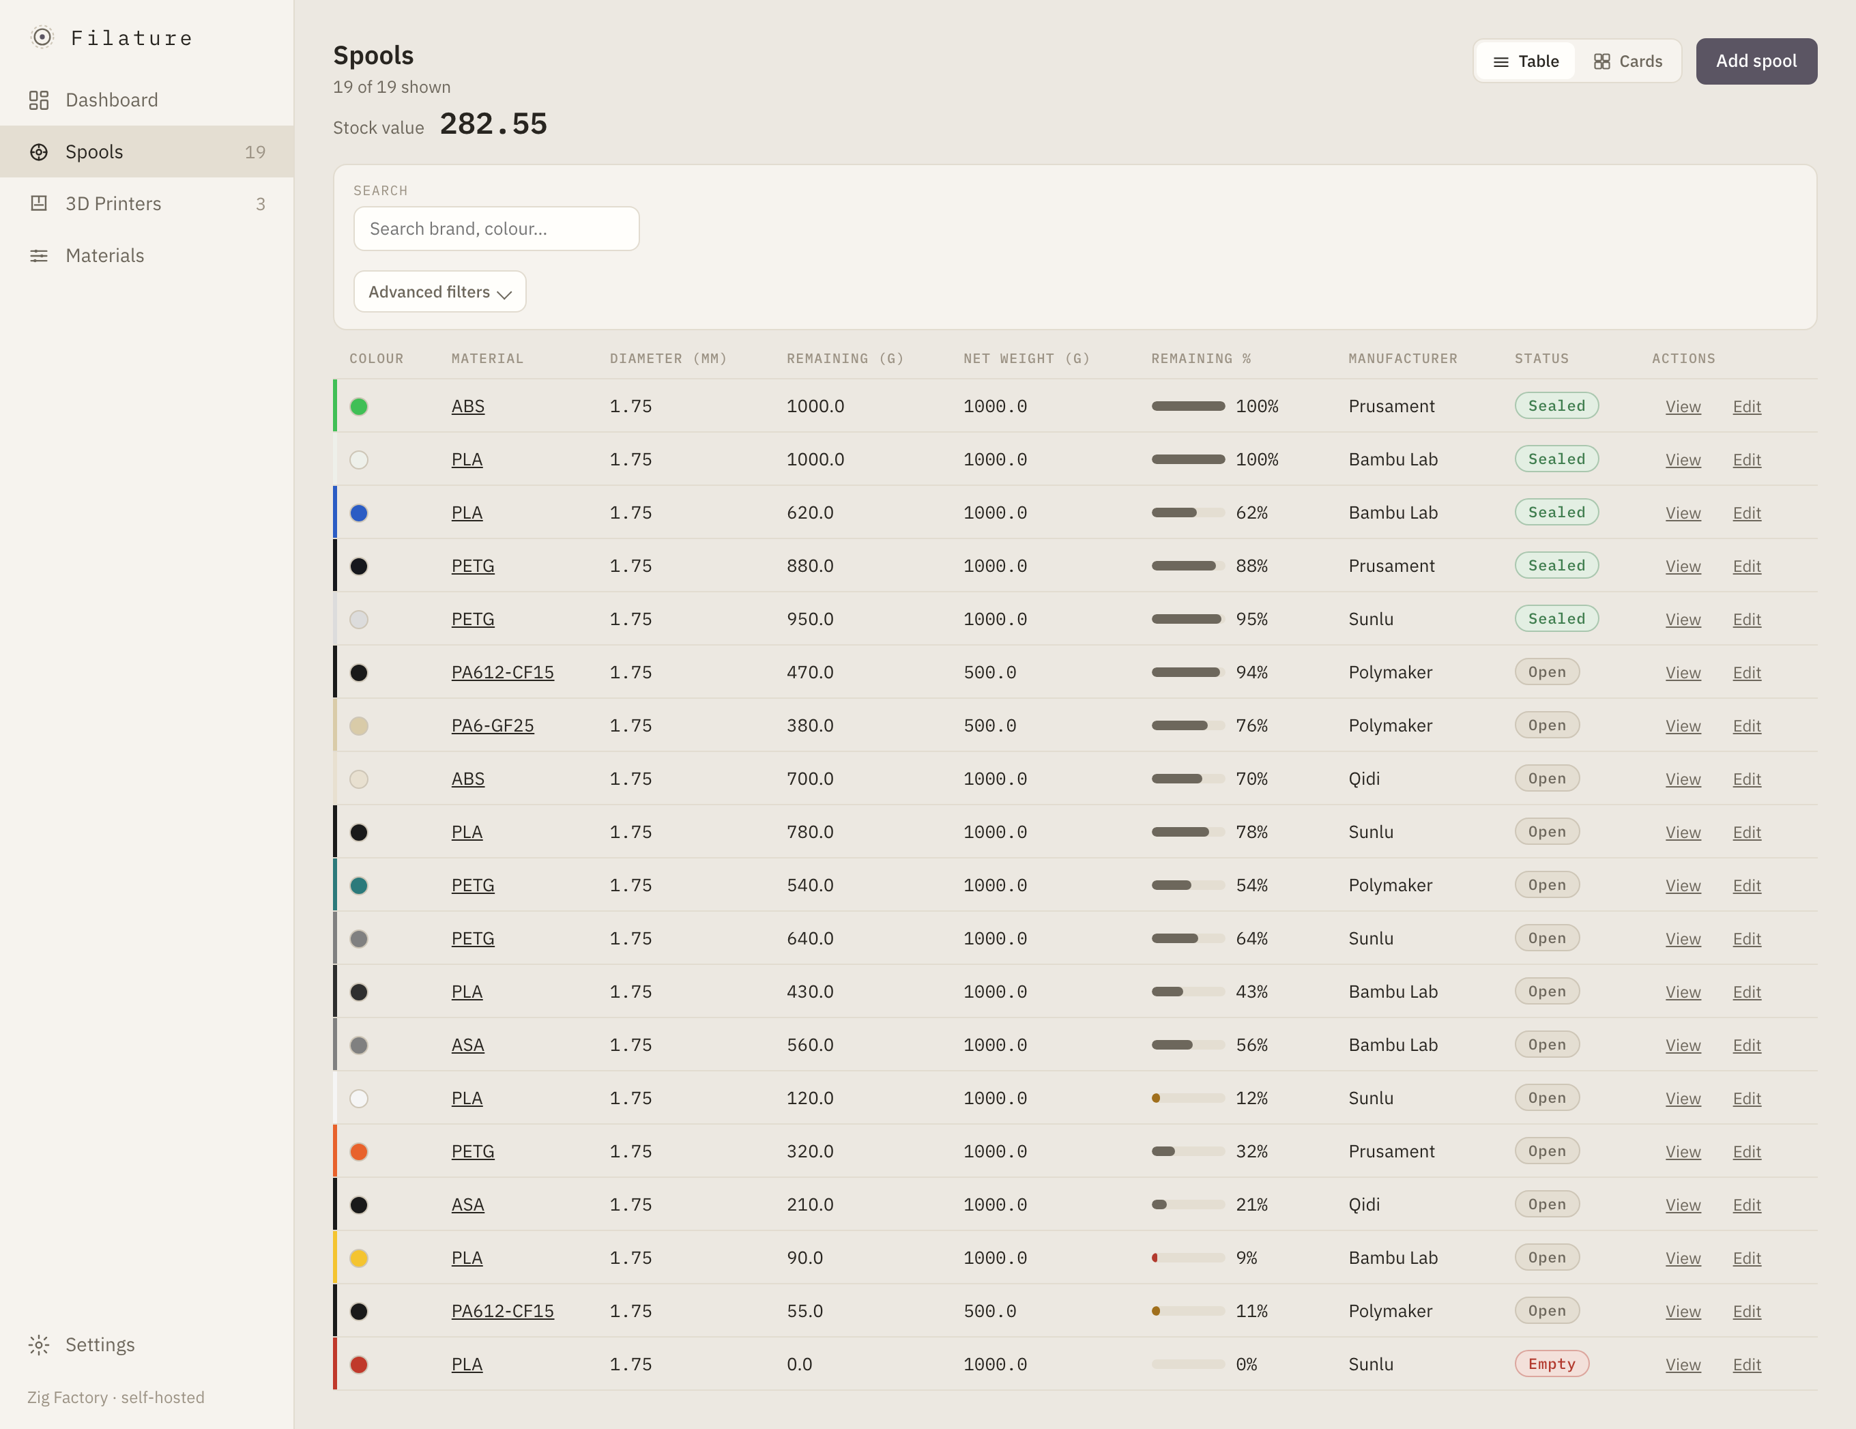This screenshot has height=1429, width=1856.
Task: Open ABS material link for Prusament spool
Action: click(x=467, y=406)
